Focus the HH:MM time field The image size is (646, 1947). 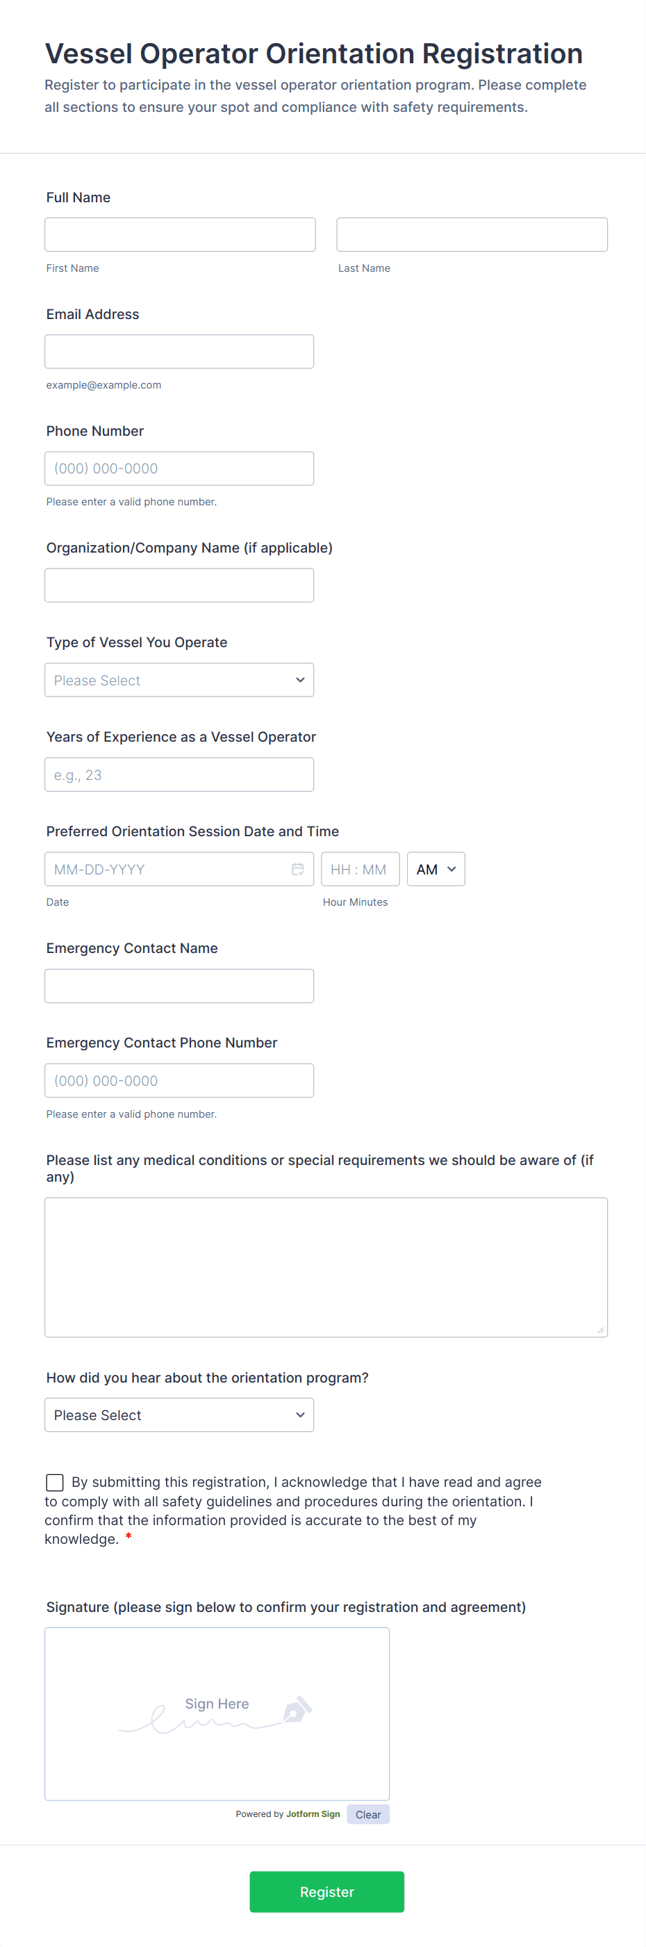coord(361,869)
